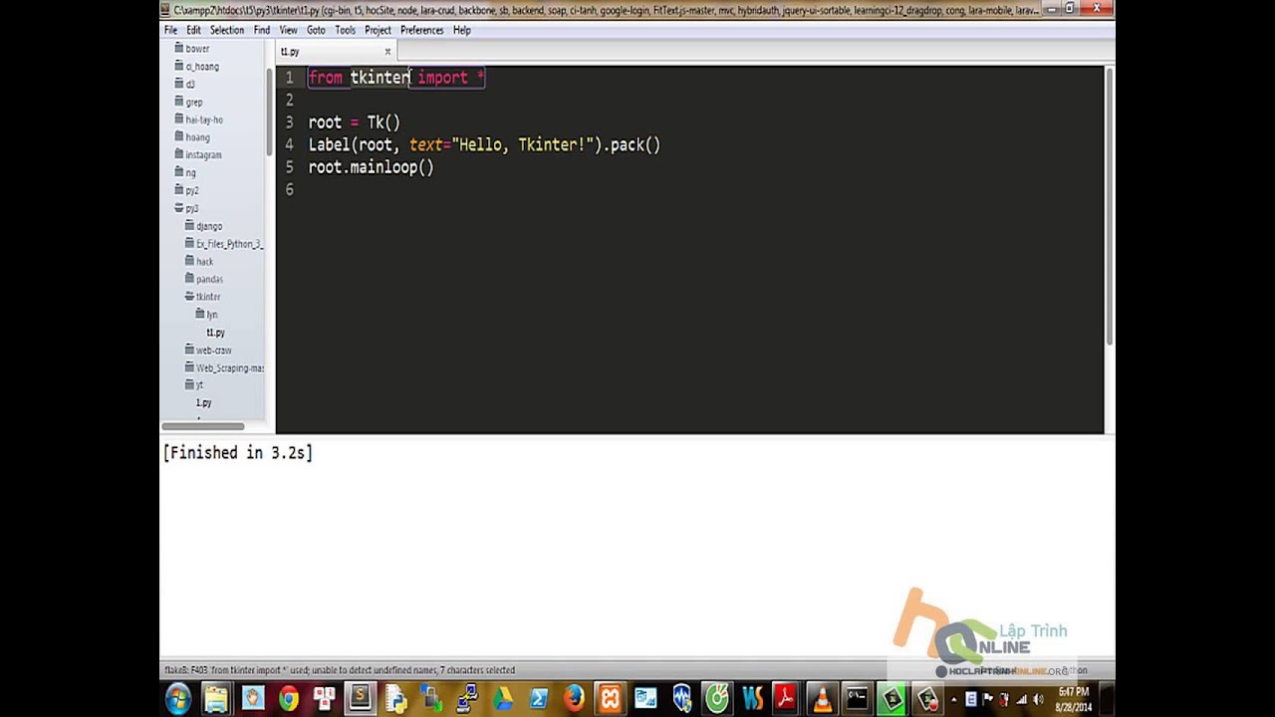
Task: Open the Python taskbar icon
Action: [x=396, y=698]
